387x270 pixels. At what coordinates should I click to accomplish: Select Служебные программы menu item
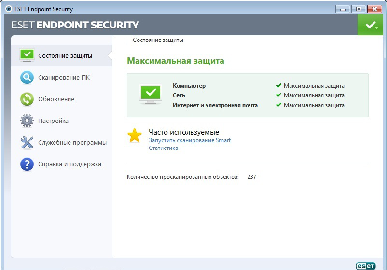72,143
